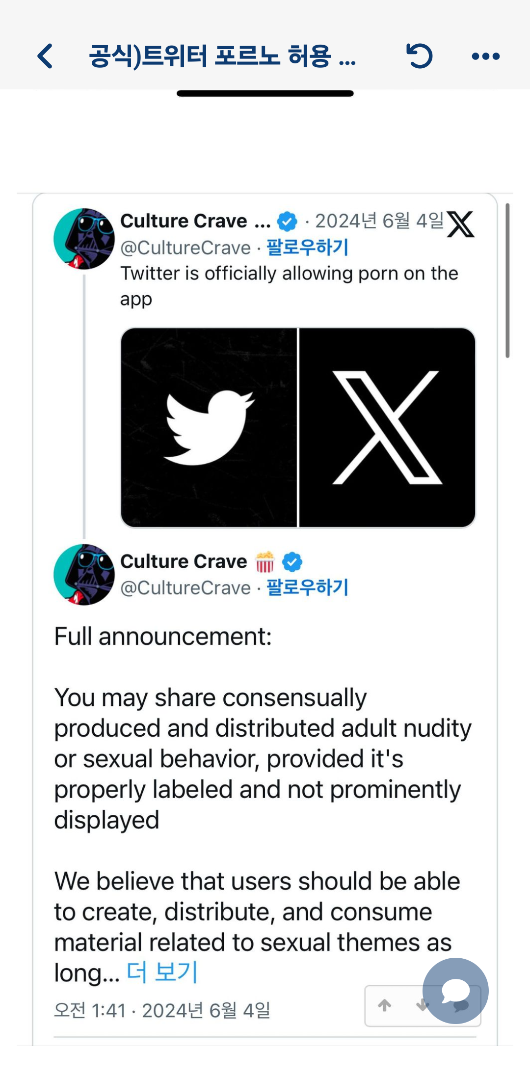530x1082 pixels.
Task: Open Culture Crave's avatar on first tweet
Action: [84, 239]
